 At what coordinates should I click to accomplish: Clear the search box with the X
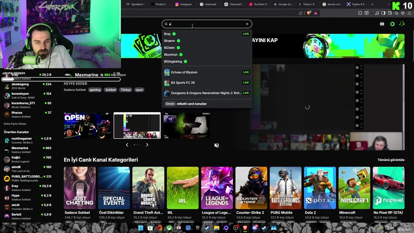(247, 24)
